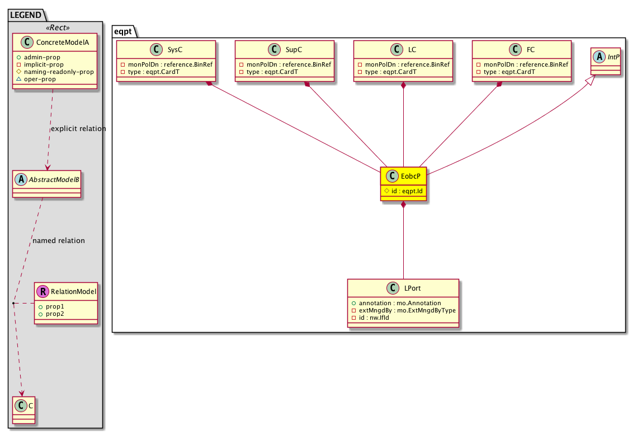
Task: Click the 'explicit relation' label
Action: 78,129
